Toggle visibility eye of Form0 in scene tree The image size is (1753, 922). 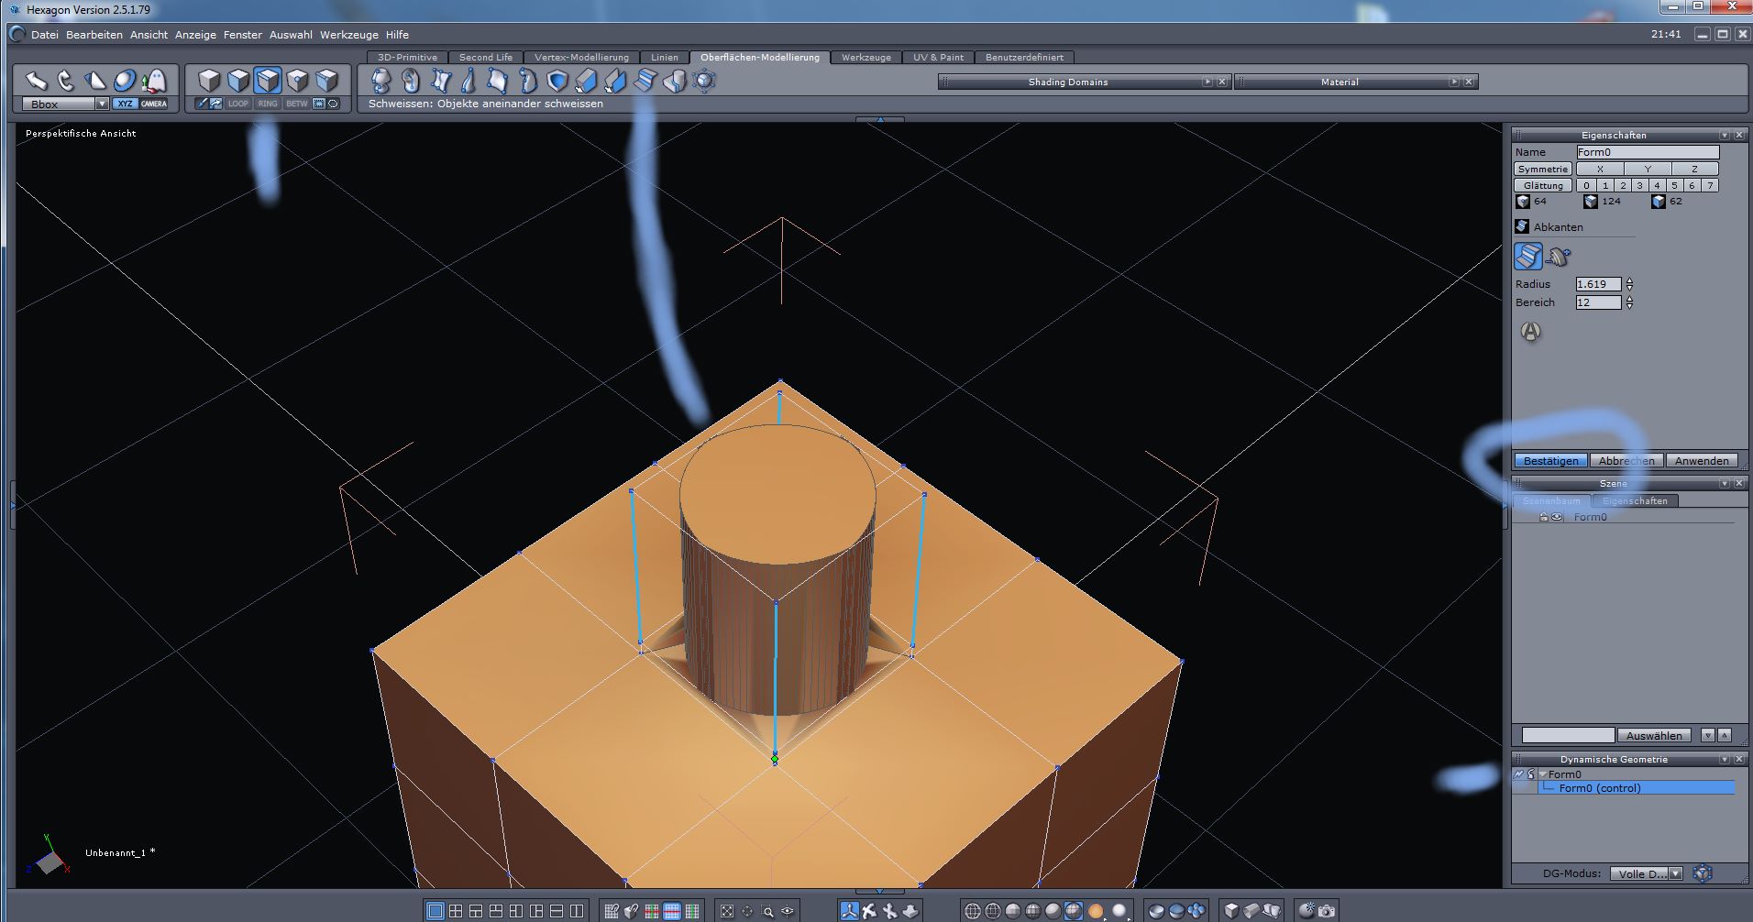click(1557, 517)
